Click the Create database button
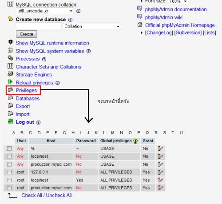 (26, 34)
